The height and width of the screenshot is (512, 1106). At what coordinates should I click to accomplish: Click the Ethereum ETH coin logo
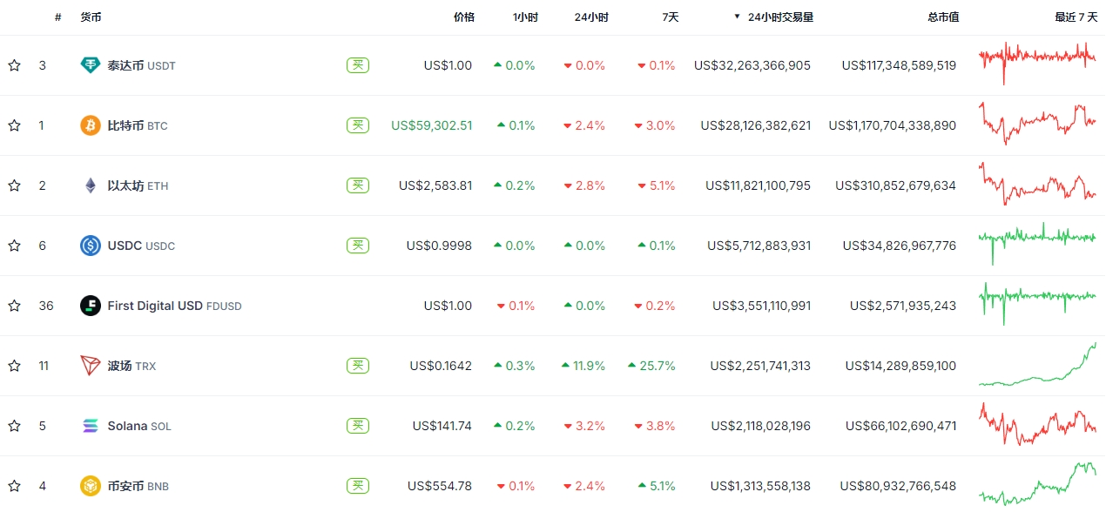[91, 185]
